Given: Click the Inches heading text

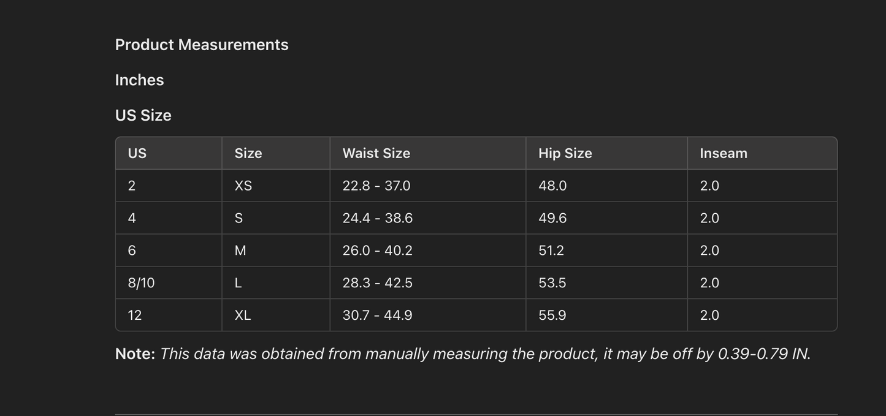Looking at the screenshot, I should pos(139,80).
